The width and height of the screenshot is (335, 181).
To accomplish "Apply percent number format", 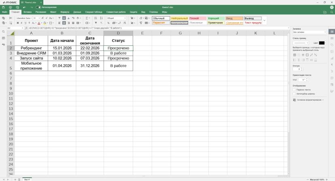I will 108,23.
